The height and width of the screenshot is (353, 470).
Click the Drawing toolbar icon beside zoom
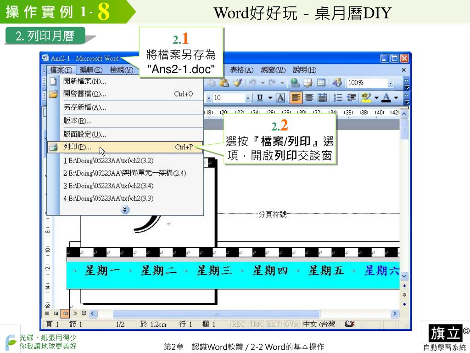337,82
